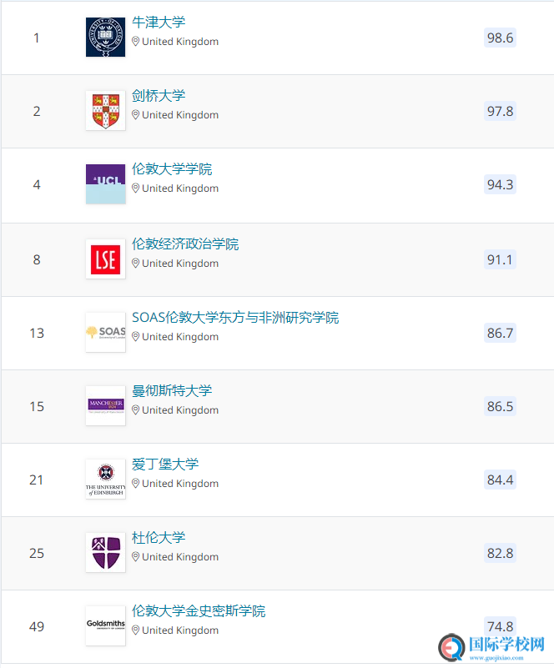Screen dimensions: 554x668
Task: Click the score 94.3 badge
Action: point(500,184)
